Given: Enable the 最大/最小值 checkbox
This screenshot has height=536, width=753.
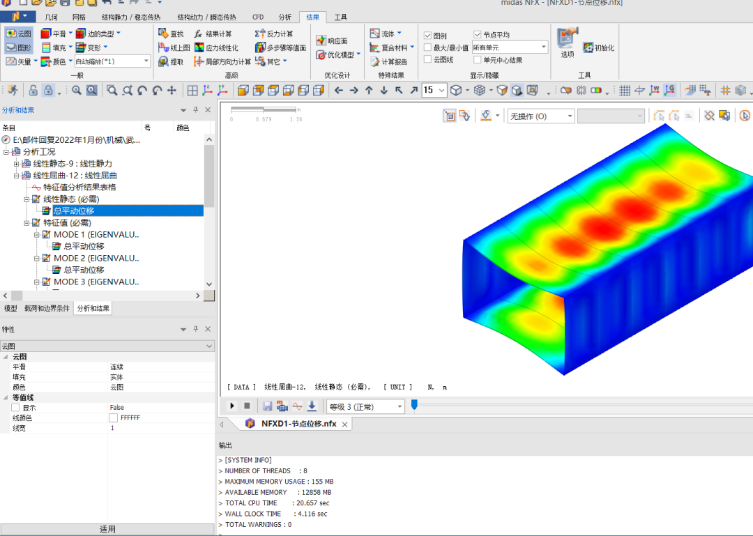Looking at the screenshot, I should click(428, 47).
